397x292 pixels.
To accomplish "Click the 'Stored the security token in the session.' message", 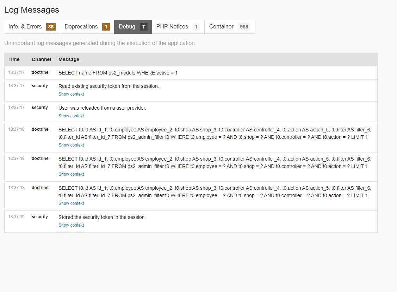I will (x=102, y=217).
